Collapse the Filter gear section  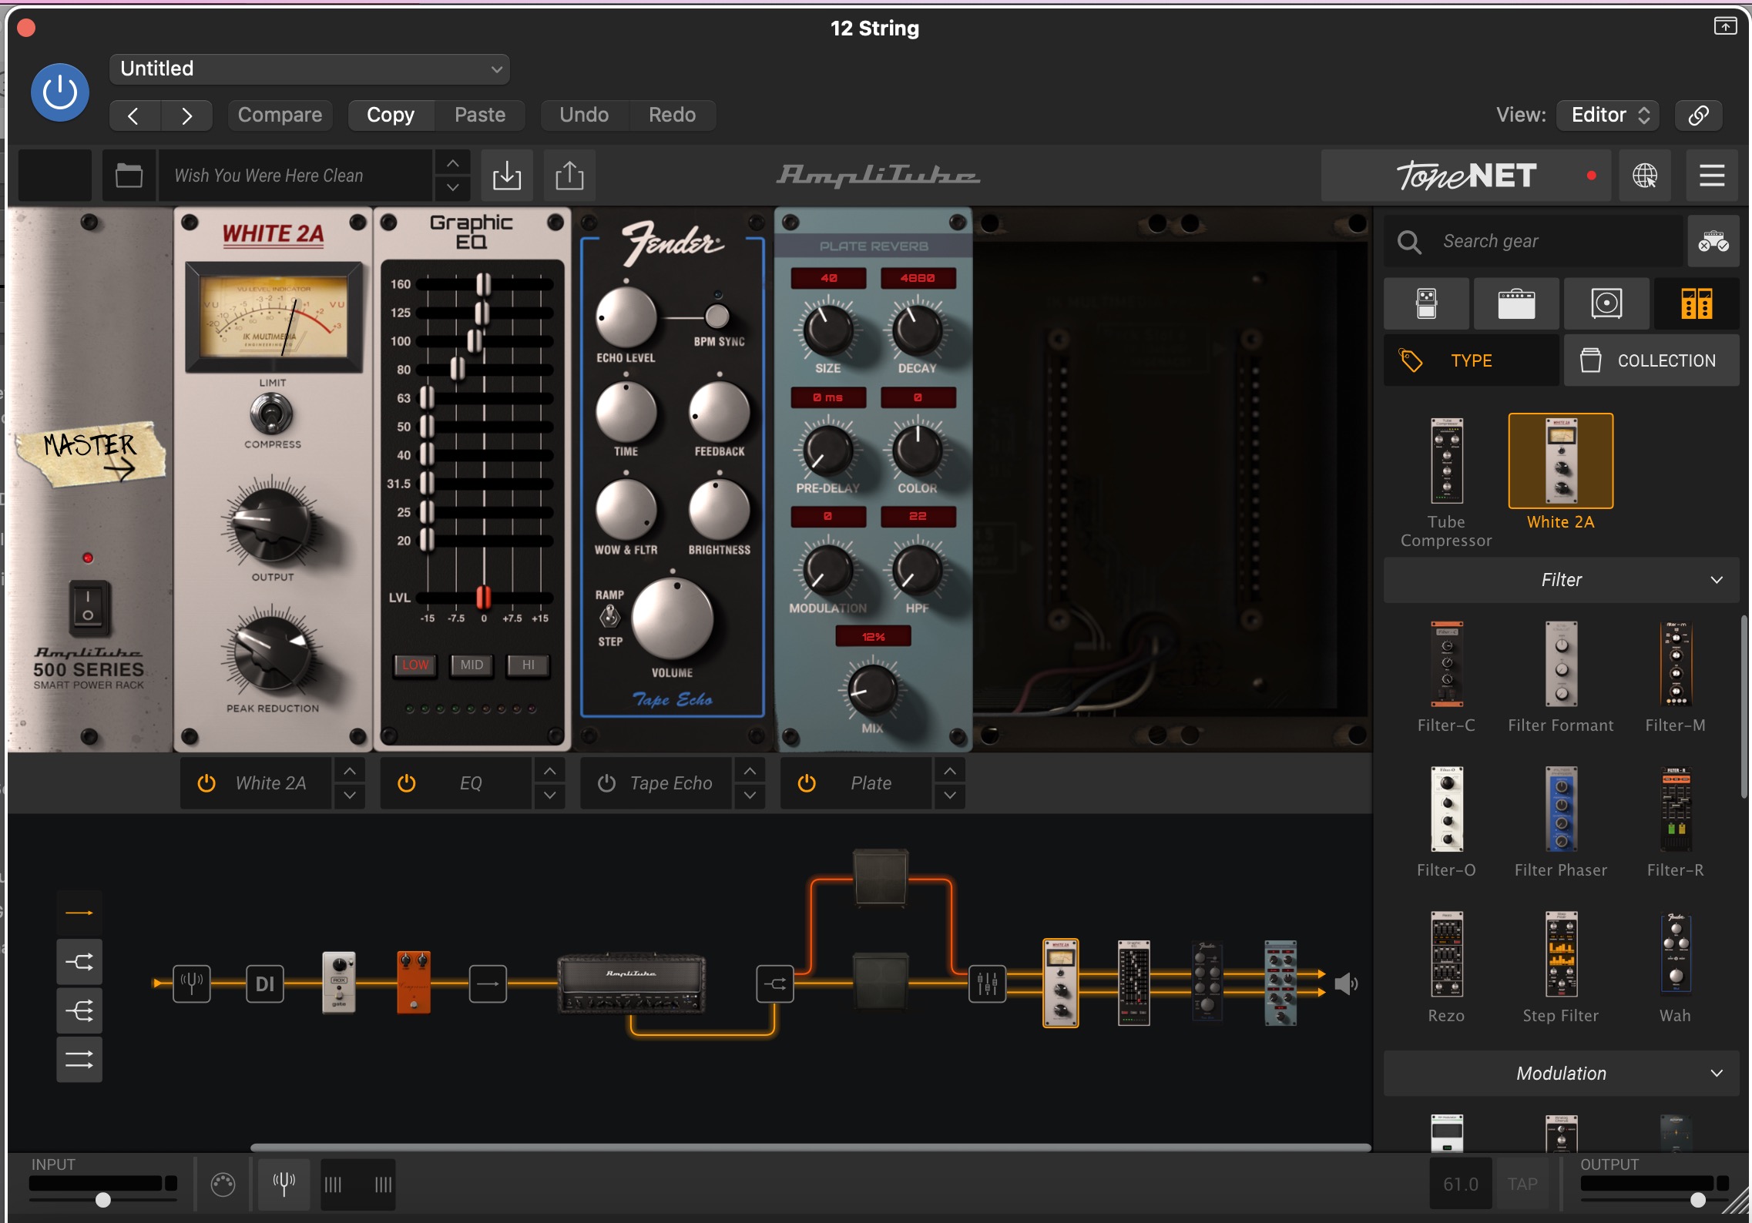coord(1562,580)
